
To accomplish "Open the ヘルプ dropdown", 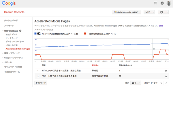I will coord(149,12).
